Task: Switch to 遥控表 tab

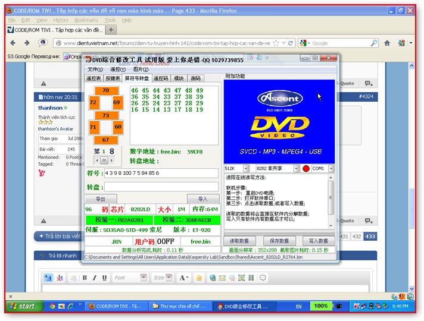Action: [x=93, y=78]
